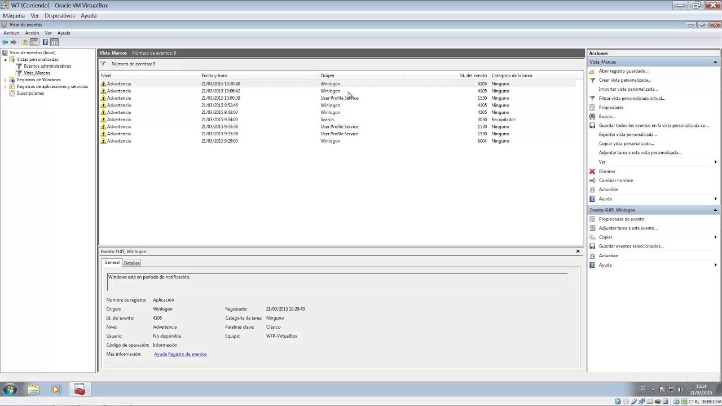Click Filtrar vista personalizada actual
This screenshot has height=406, width=722.
(x=632, y=98)
